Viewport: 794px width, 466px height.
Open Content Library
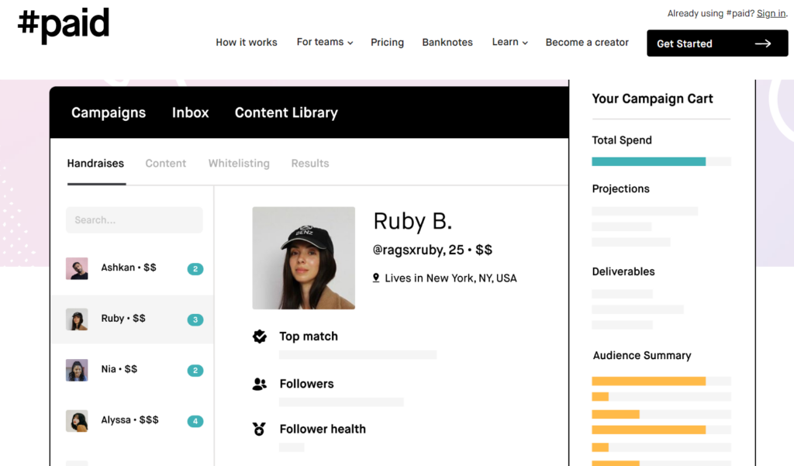[286, 112]
